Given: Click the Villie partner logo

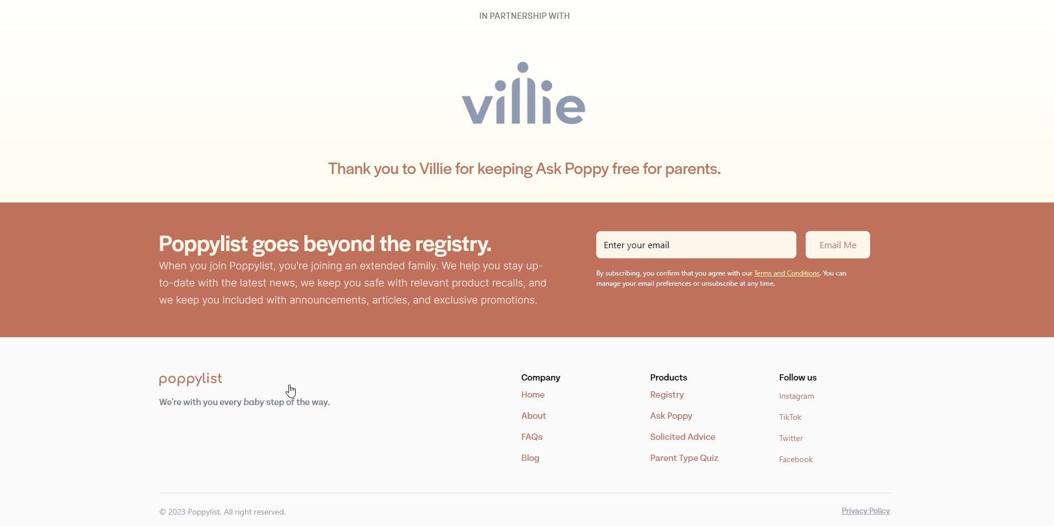Looking at the screenshot, I should (x=524, y=93).
